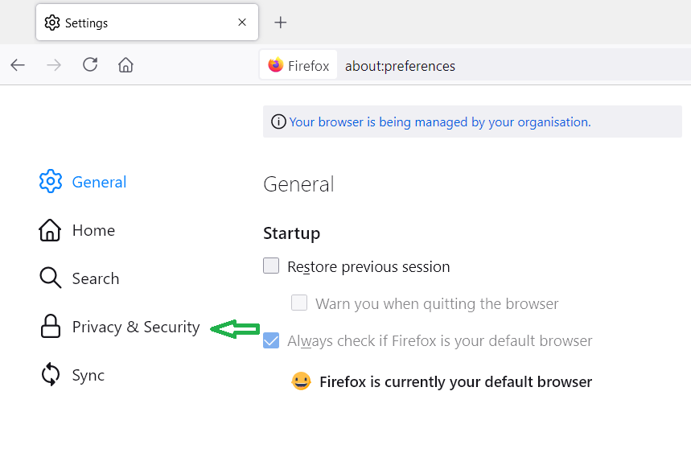Open a new tab with plus button

pos(280,23)
